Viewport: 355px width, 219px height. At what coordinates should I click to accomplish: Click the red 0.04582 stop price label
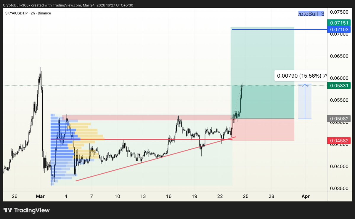click(339, 140)
